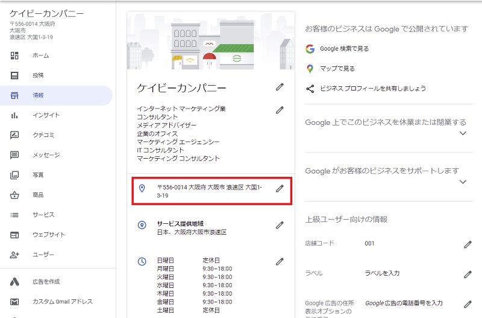The image size is (482, 318).
Task: Open メッセージ menu item
Action: coord(56,155)
